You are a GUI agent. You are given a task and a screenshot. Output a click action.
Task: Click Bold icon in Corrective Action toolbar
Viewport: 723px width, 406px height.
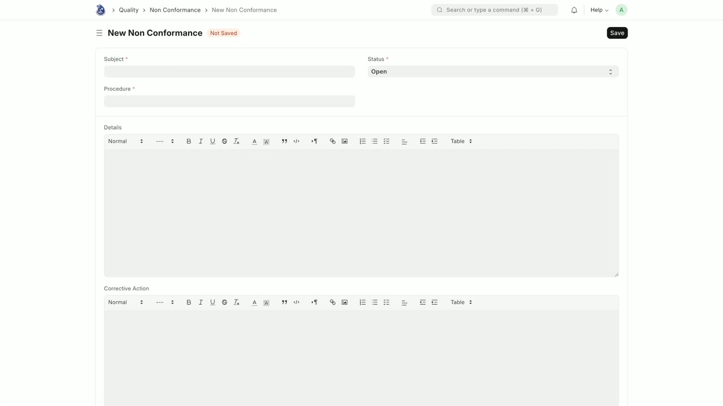pyautogui.click(x=189, y=302)
